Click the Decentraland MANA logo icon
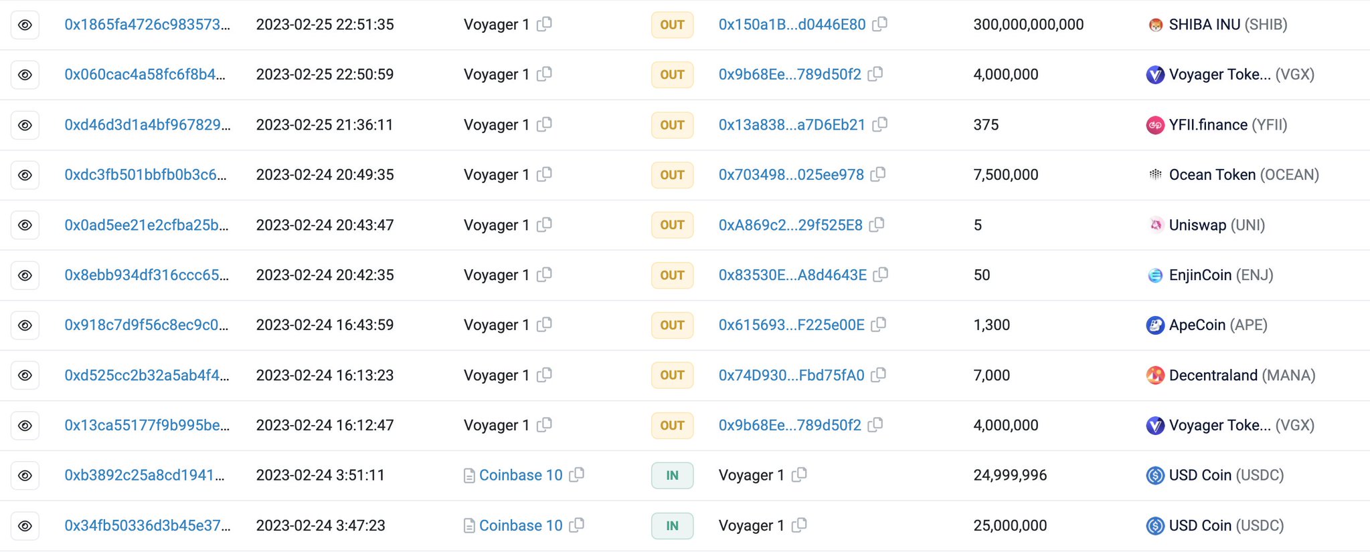This screenshot has height=552, width=1370. (x=1155, y=376)
